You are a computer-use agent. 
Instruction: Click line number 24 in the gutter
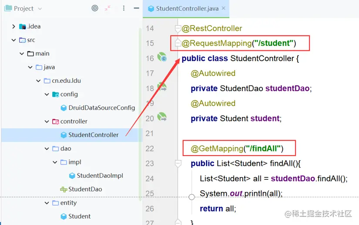pos(150,179)
